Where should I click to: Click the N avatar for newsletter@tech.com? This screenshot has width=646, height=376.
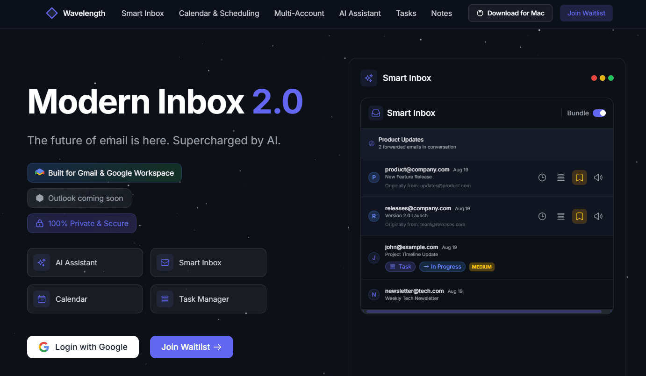coord(373,294)
